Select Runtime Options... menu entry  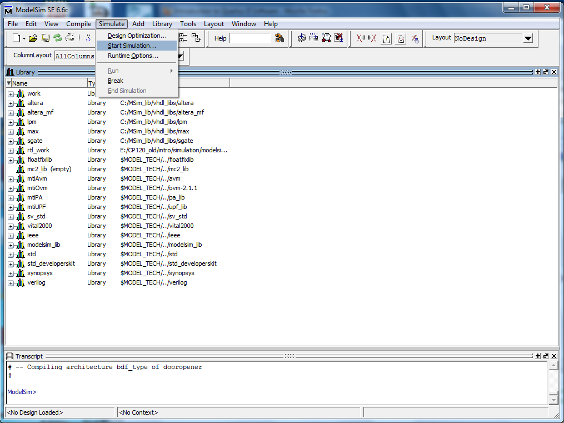137,56
